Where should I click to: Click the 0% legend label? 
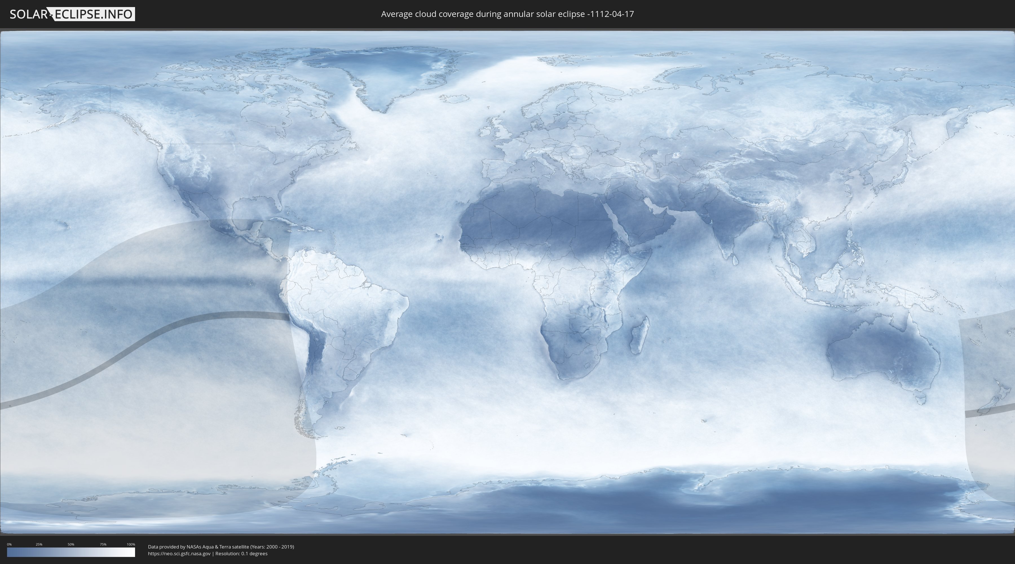(9, 544)
